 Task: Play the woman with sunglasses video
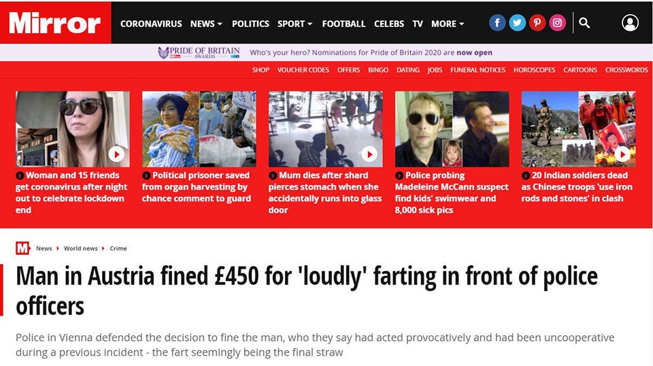(x=116, y=154)
